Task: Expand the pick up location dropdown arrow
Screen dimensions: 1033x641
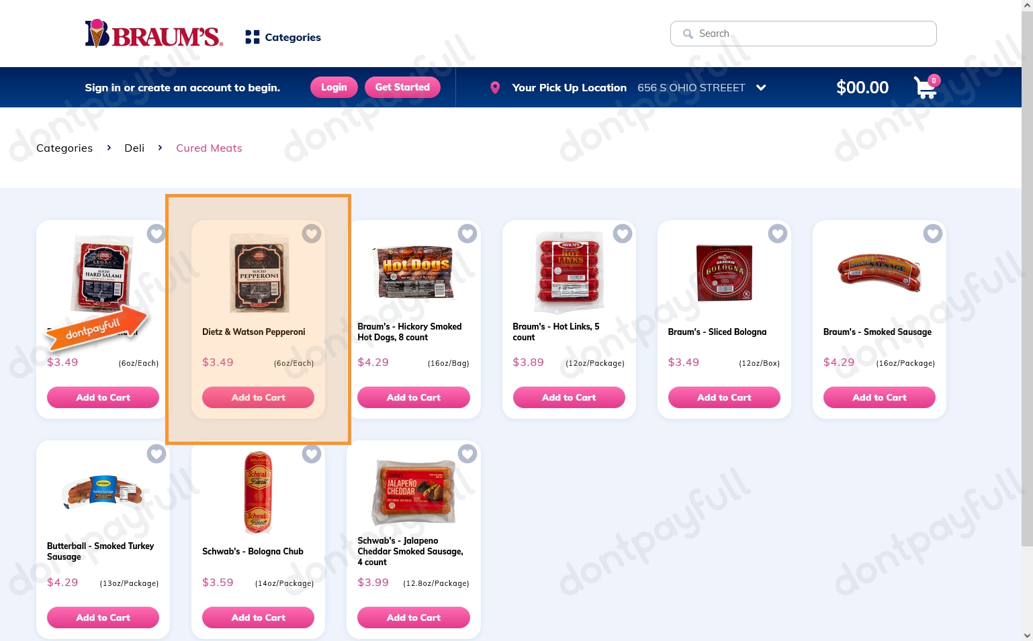Action: tap(761, 87)
